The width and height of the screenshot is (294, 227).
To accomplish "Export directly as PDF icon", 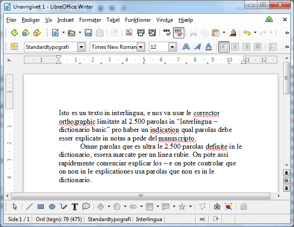I will coord(129,33).
